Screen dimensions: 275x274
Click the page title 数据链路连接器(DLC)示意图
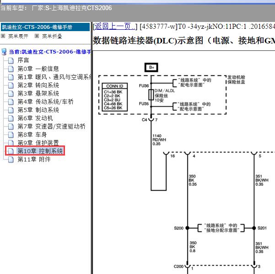click(183, 41)
